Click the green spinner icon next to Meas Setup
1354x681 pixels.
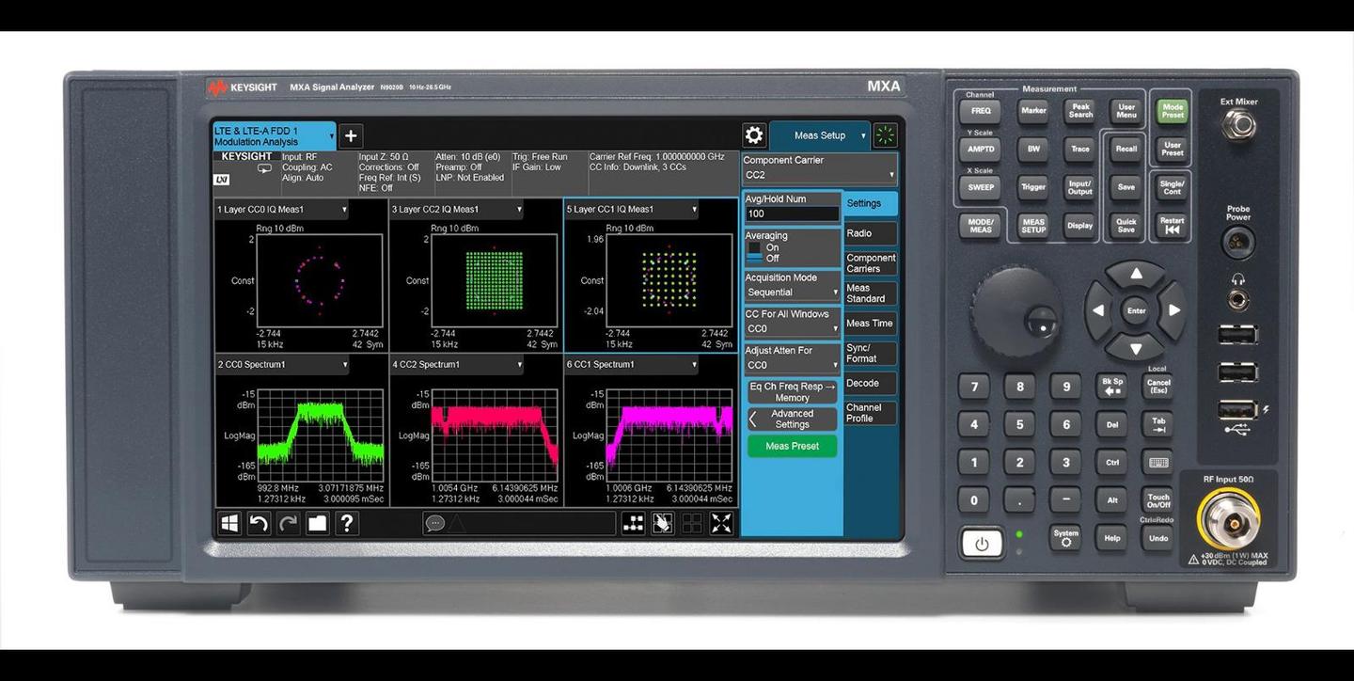point(883,135)
